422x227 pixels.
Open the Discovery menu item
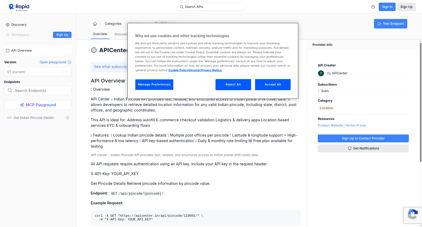pos(19,25)
